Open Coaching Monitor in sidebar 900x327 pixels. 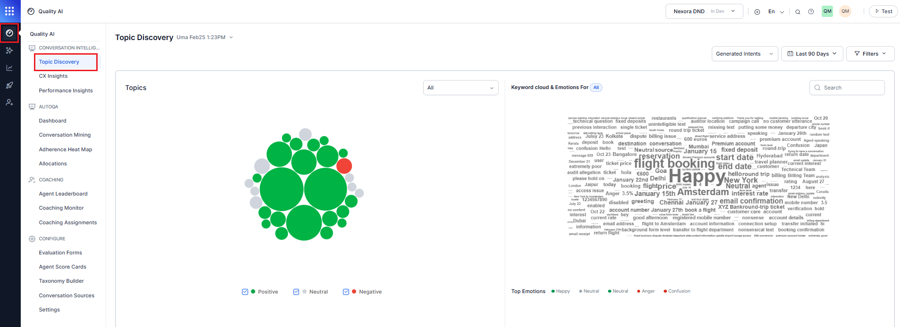pyautogui.click(x=61, y=208)
